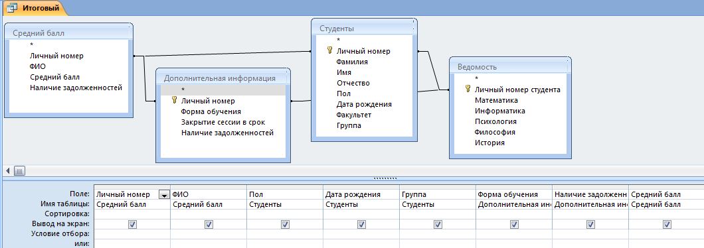Select title bar of Студенты table
Viewport: 704px width, 248px height.
[364, 29]
